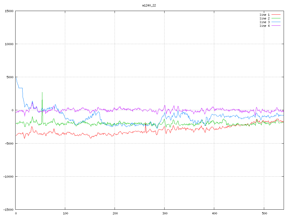Click the -10000 y-axis tick label
The image size is (289, 217).
8,176
